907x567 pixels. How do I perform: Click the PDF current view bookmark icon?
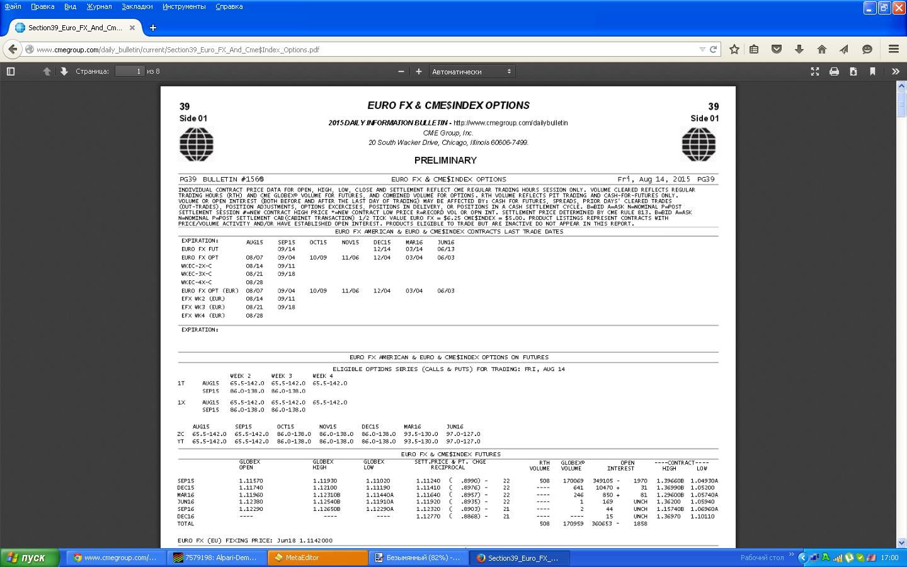[872, 71]
